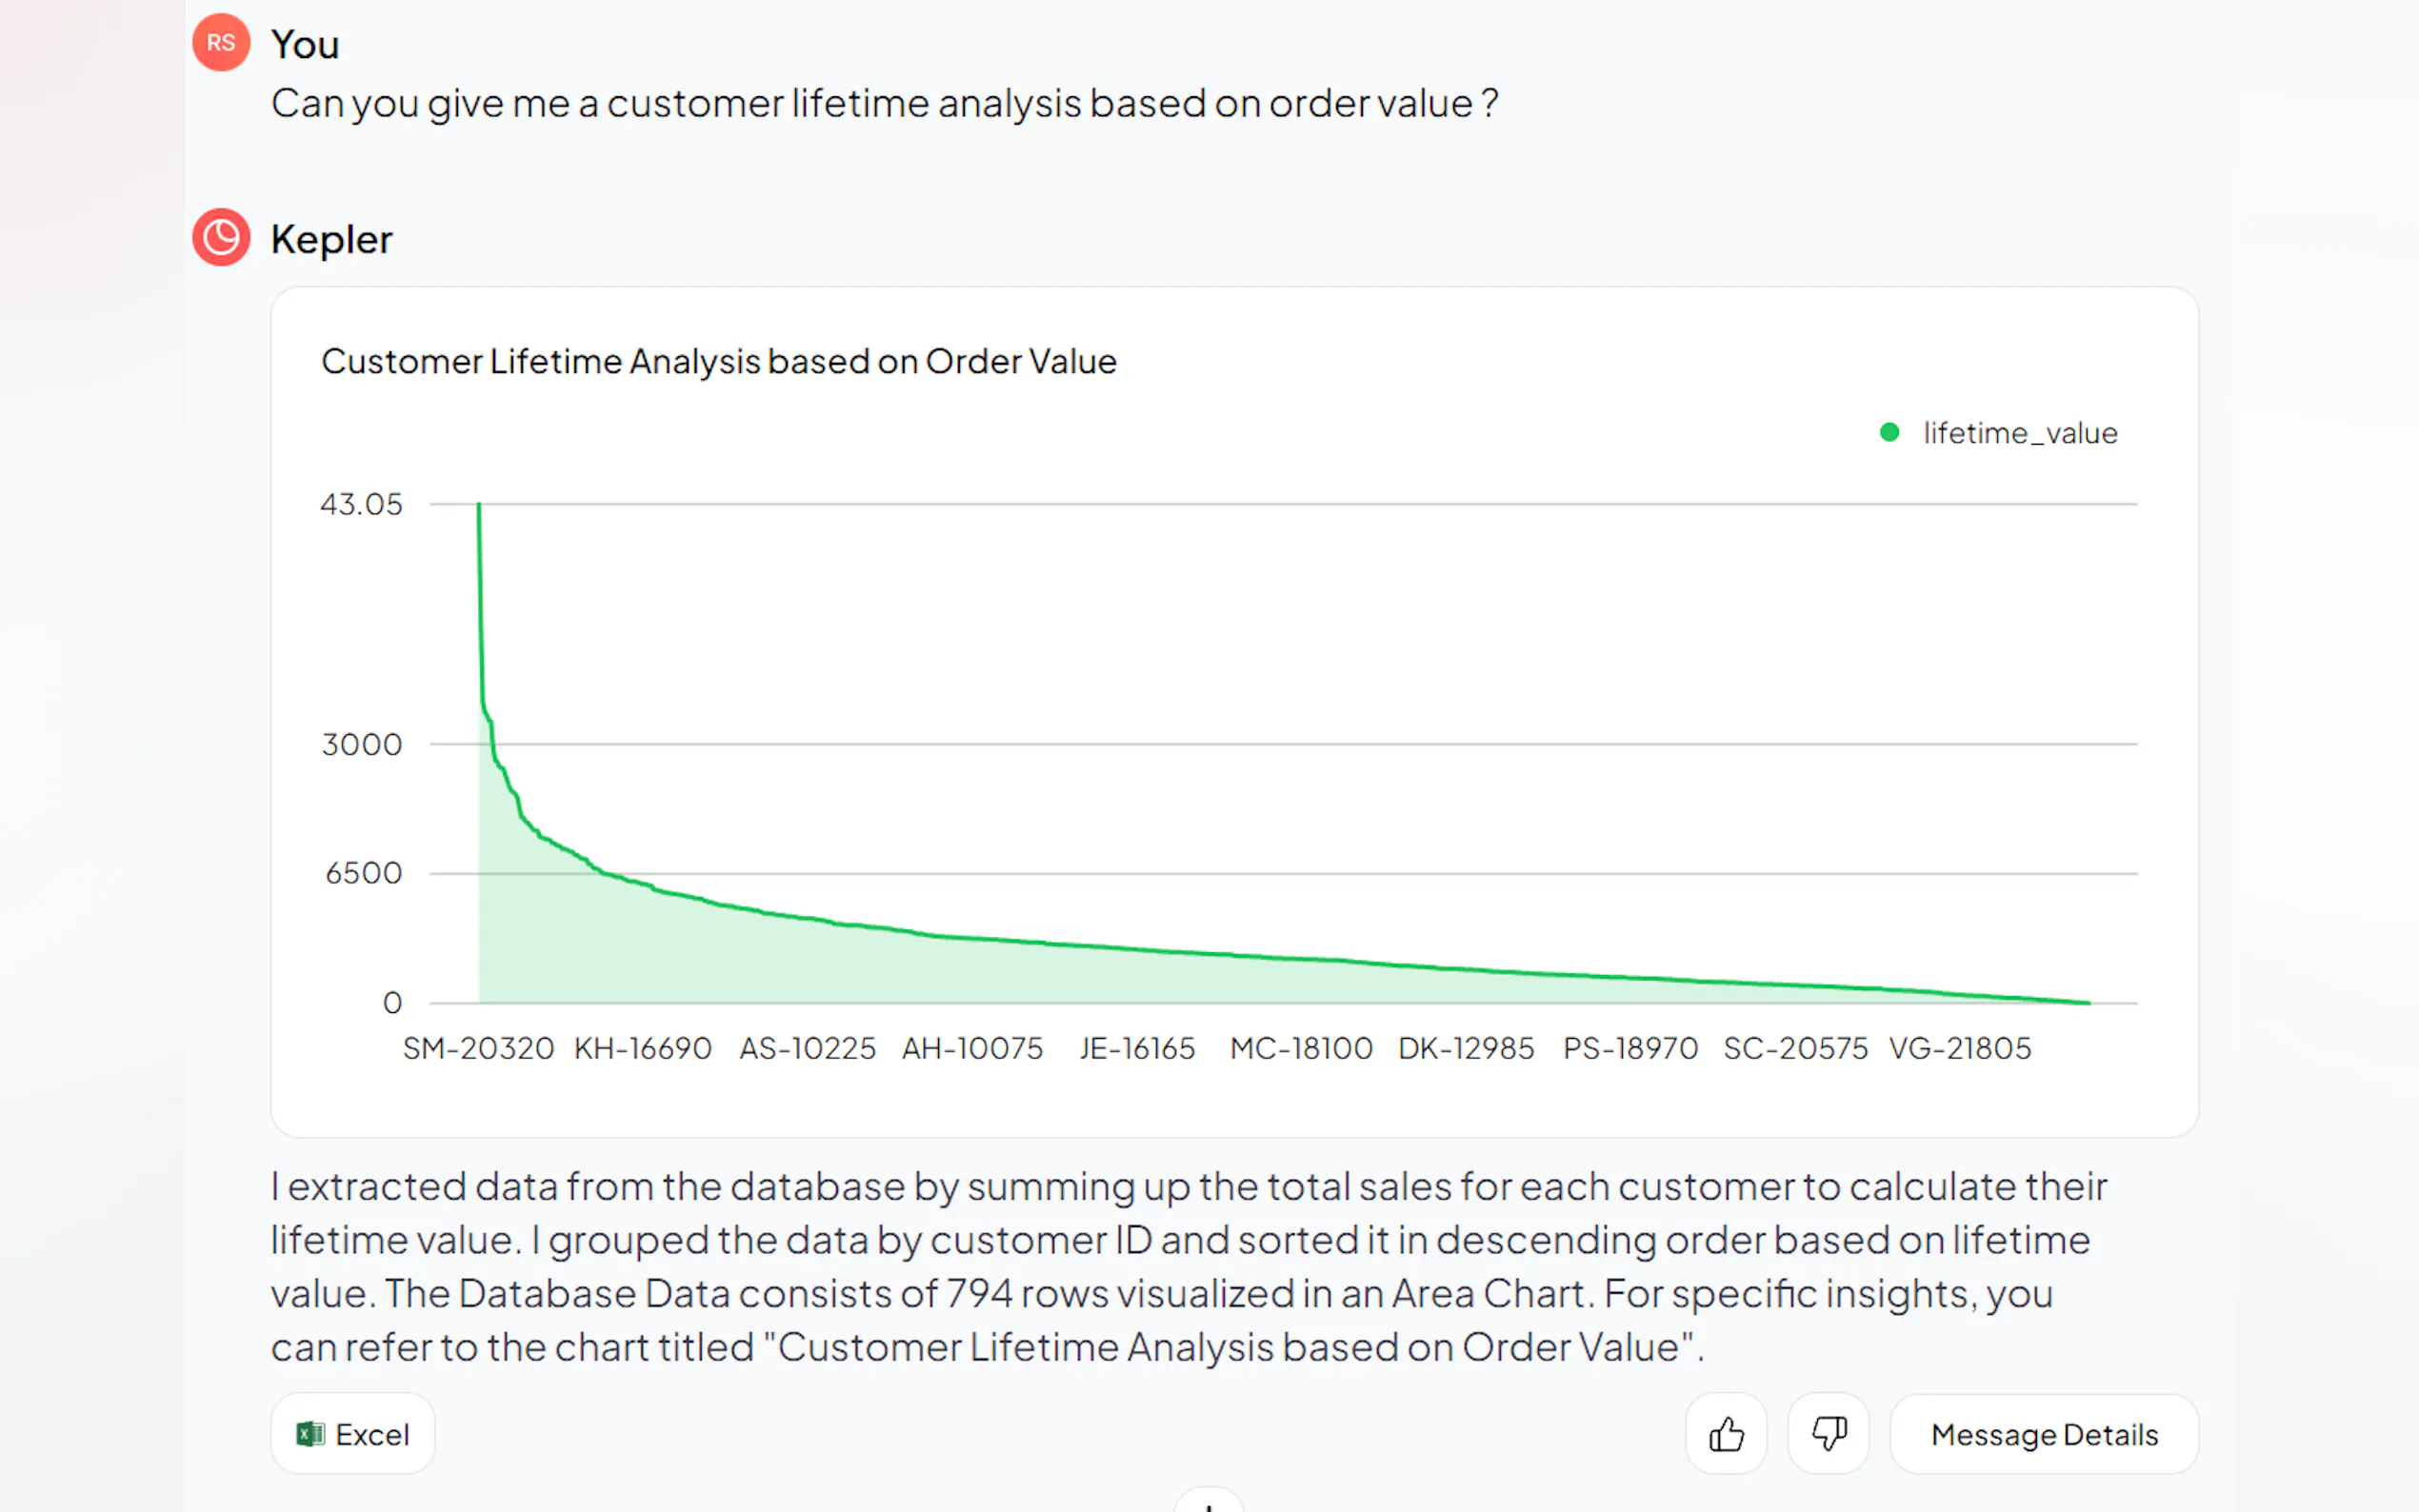Image resolution: width=2419 pixels, height=1512 pixels.
Task: Click the RS user avatar
Action: click(x=221, y=43)
